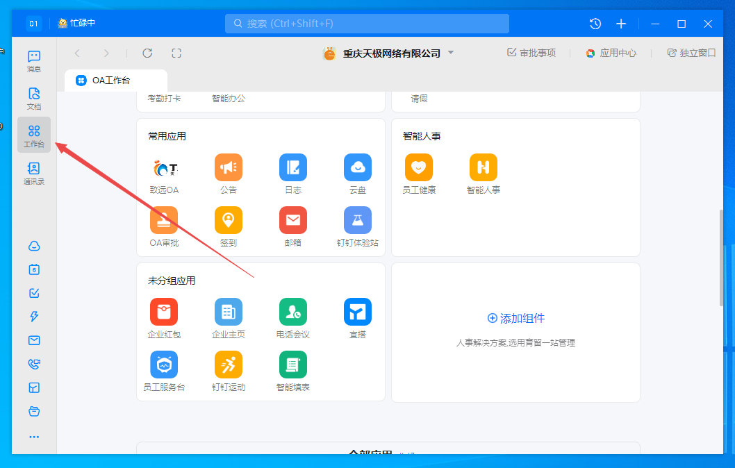Open the 企业红包 application
This screenshot has width=735, height=468.
click(163, 312)
